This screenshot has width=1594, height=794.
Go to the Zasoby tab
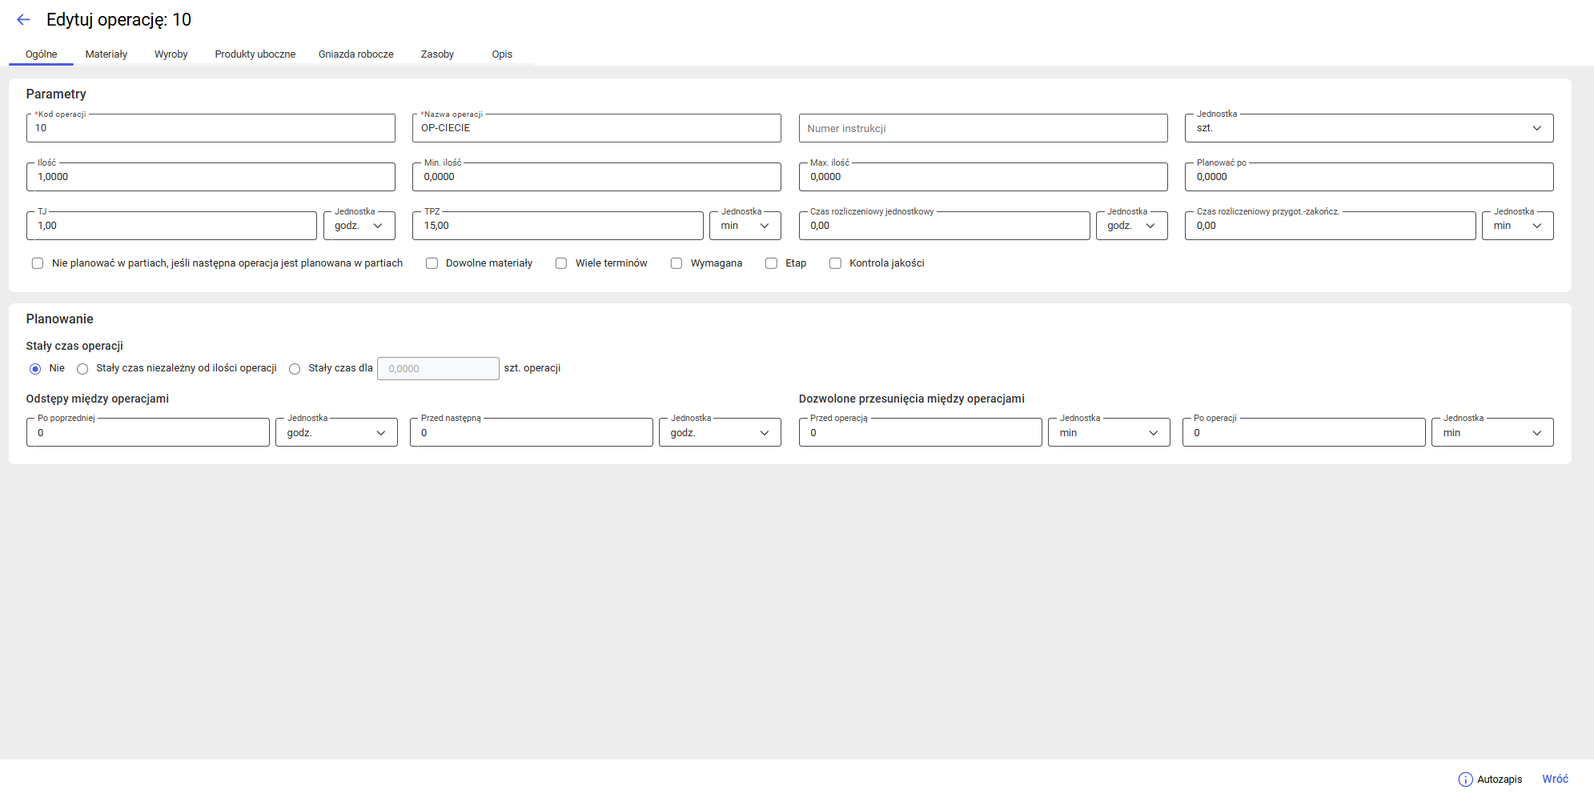pyautogui.click(x=437, y=54)
